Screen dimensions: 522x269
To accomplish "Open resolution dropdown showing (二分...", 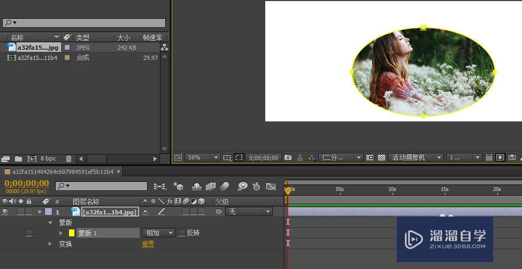I will (x=341, y=157).
